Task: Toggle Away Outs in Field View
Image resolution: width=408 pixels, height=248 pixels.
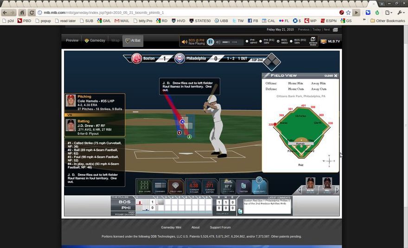Action: pyautogui.click(x=319, y=89)
